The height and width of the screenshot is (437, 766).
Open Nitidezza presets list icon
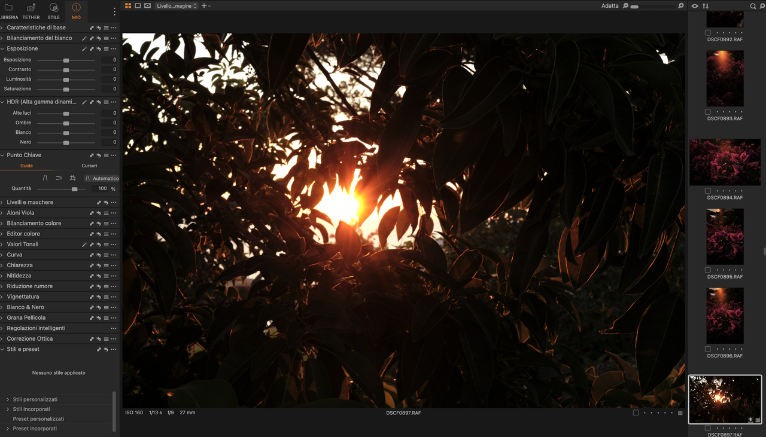point(106,276)
